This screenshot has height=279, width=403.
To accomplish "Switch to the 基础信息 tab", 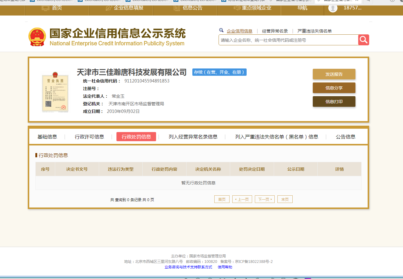I will 47,137.
